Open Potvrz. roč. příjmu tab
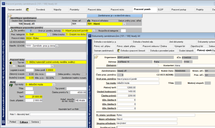Screen dimensions: 215x128 pyautogui.click(x=102, y=46)
